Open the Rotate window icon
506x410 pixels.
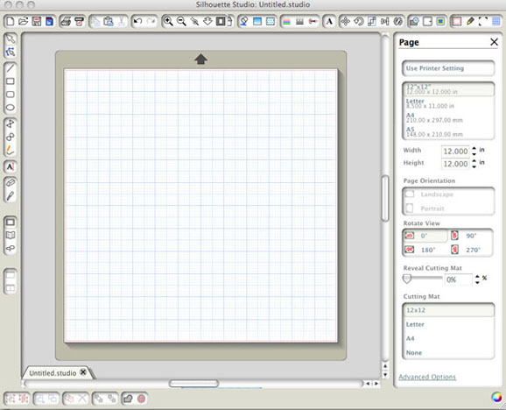pos(359,22)
